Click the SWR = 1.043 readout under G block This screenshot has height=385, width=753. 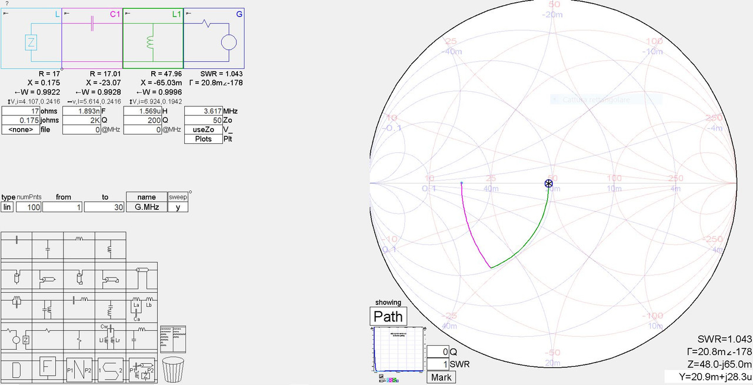point(222,73)
